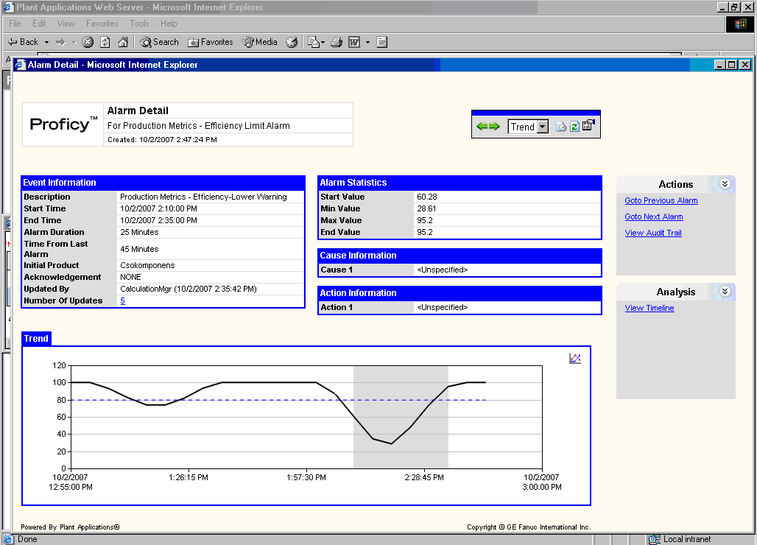Open the View Timeline link

(649, 308)
